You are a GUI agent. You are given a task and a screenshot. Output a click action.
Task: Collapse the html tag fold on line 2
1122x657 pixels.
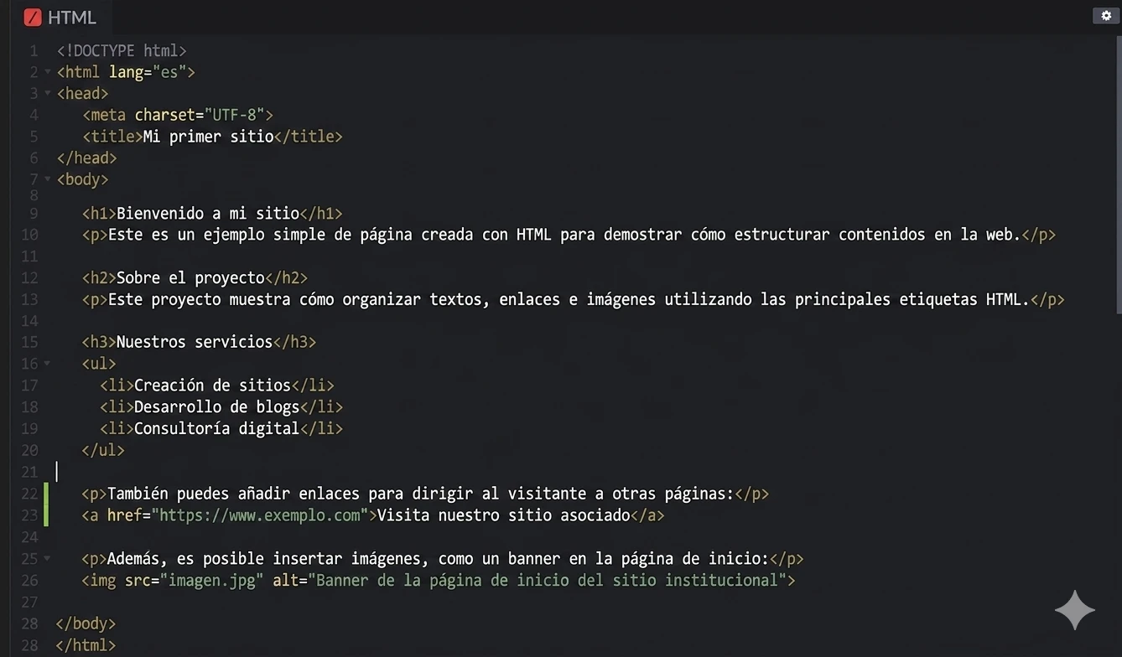pos(47,72)
